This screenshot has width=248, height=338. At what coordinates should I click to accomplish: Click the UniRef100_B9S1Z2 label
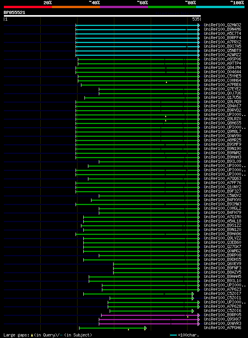[222, 226]
